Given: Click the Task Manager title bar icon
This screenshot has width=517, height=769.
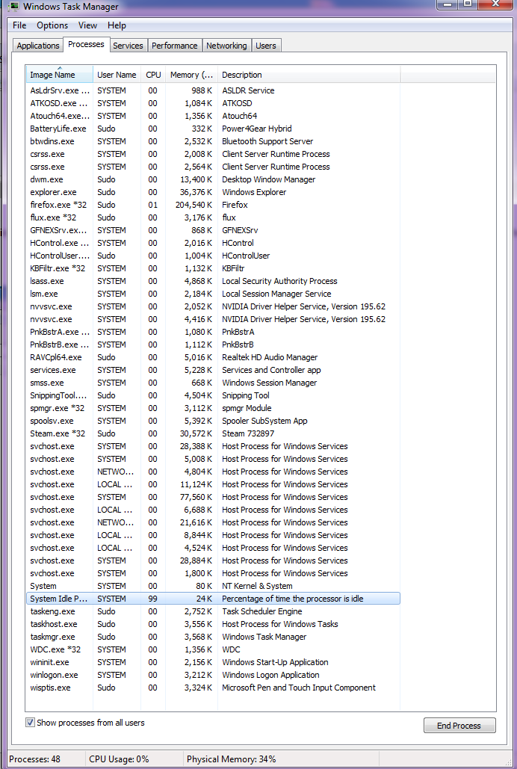Looking at the screenshot, I should coord(13,6).
